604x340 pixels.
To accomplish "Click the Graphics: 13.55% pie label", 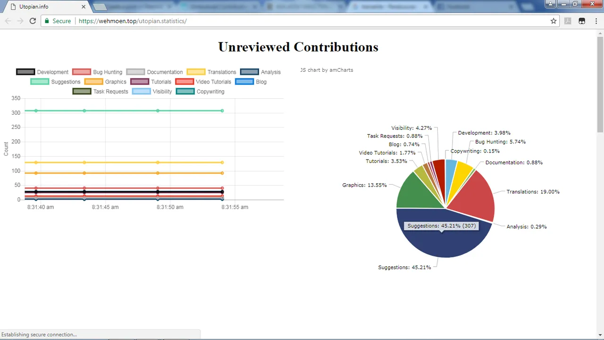I will coord(364,185).
